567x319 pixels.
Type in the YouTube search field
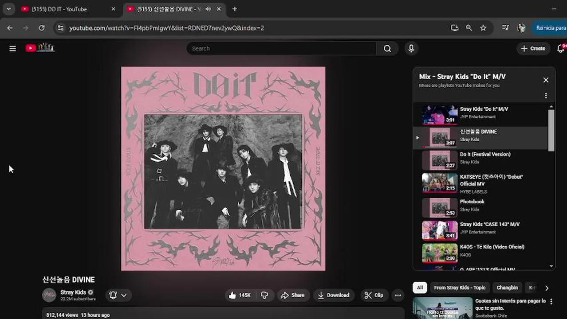[x=282, y=48]
